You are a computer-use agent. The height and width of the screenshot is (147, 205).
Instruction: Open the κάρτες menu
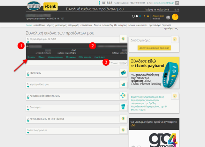click(x=50, y=25)
